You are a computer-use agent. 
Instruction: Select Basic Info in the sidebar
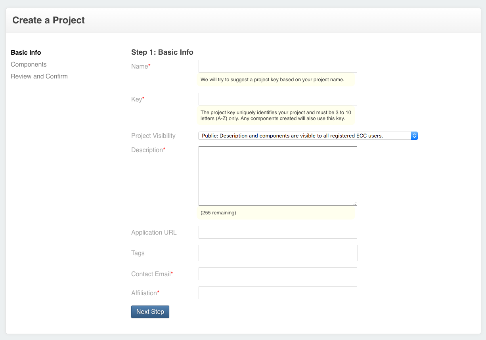[26, 53]
